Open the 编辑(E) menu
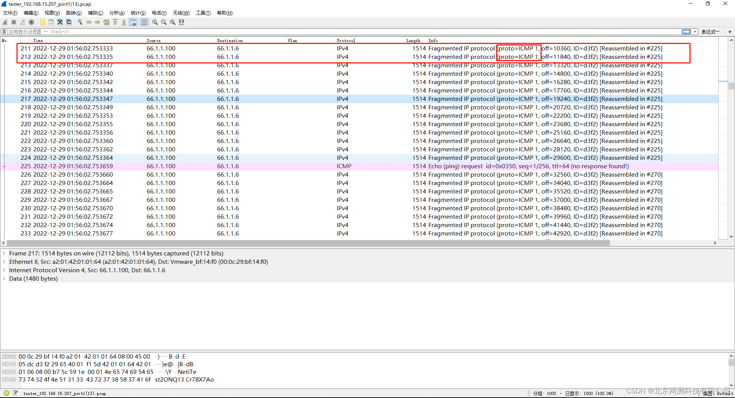735x398 pixels. (x=31, y=13)
